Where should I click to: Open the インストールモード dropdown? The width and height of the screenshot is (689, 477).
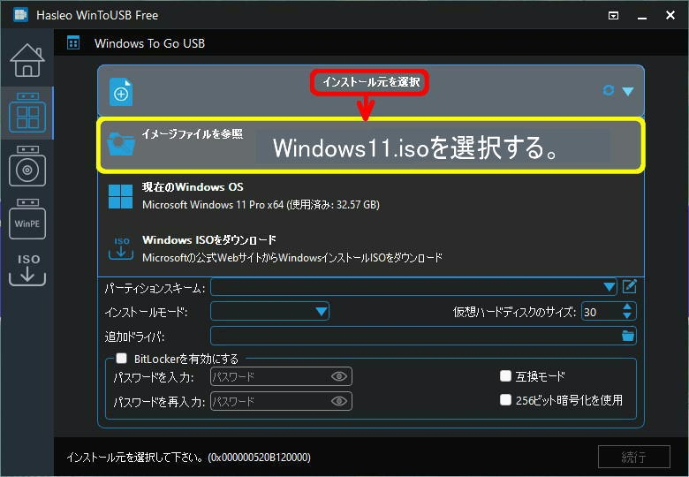[269, 312]
